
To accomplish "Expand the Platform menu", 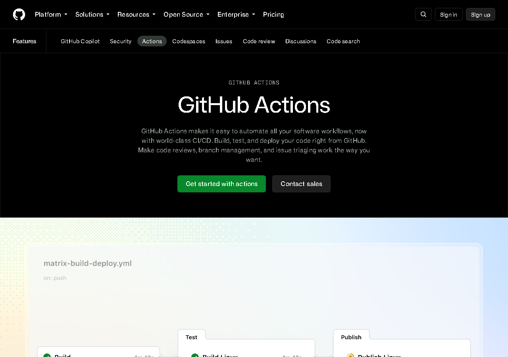I will point(51,14).
